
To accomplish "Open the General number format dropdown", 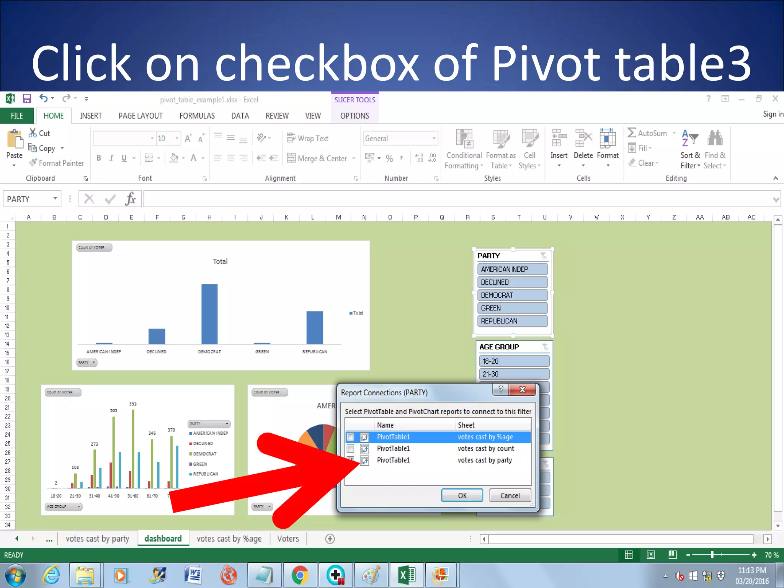I will coord(434,138).
